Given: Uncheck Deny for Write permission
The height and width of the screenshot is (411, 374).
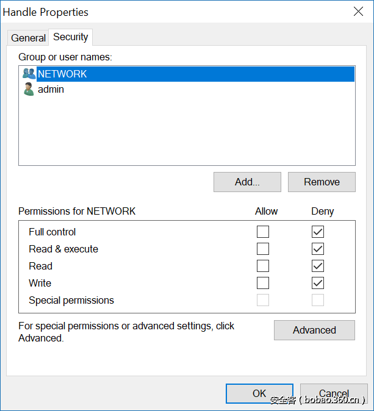Looking at the screenshot, I should (318, 283).
